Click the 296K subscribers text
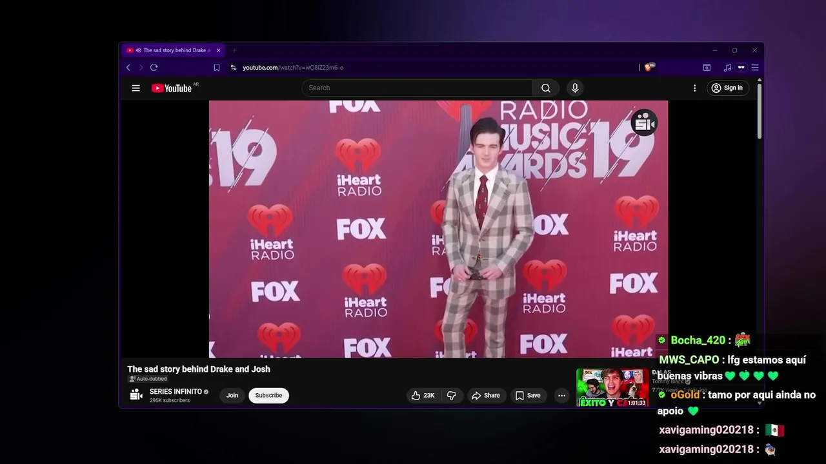Viewport: 826px width, 464px height. 170,401
